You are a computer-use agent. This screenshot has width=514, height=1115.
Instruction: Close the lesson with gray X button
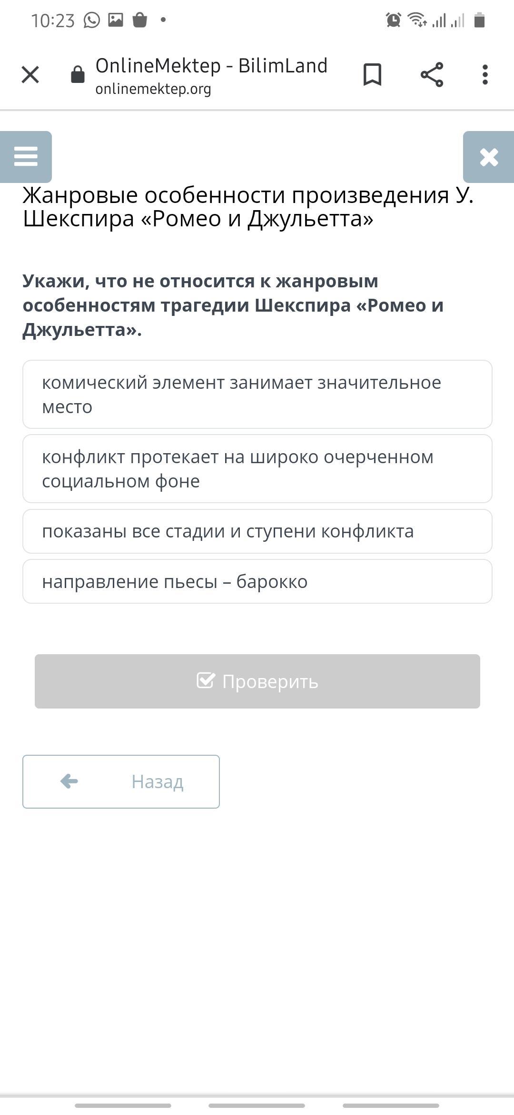(x=489, y=157)
